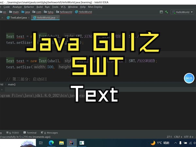
Task: Open the Terminal tool window
Action: click(30, 133)
